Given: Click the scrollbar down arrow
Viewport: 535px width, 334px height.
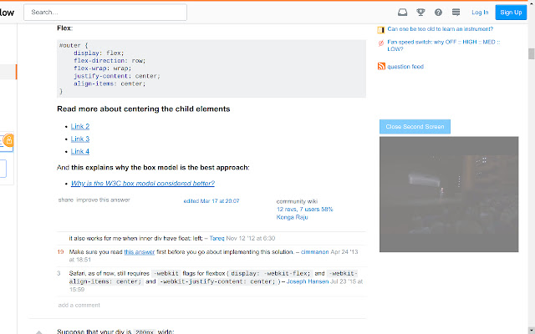Looking at the screenshot, I should pyautogui.click(x=532, y=331).
